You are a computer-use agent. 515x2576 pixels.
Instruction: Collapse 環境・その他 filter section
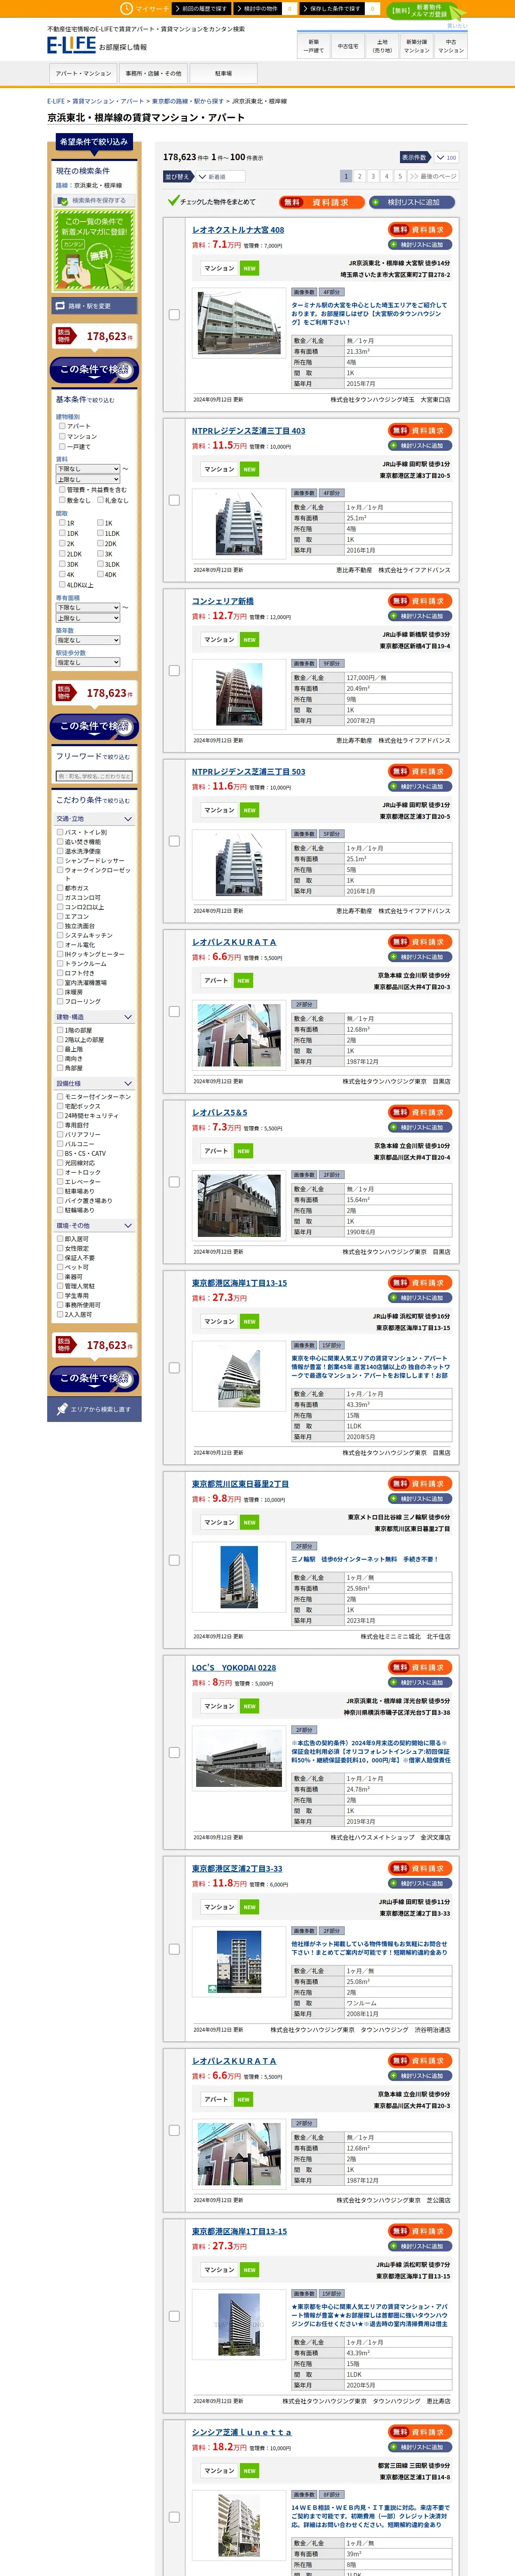pos(94,1225)
